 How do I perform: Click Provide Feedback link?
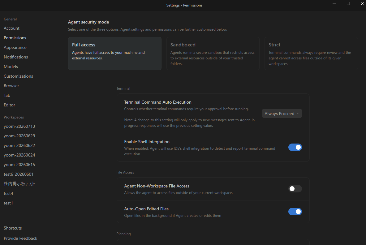tap(20, 238)
